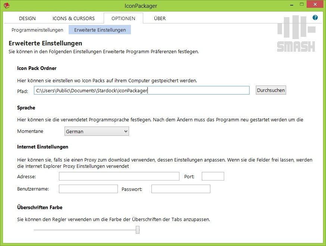
Task: Click the Icon Pack Ordner heading
Action: click(37, 68)
